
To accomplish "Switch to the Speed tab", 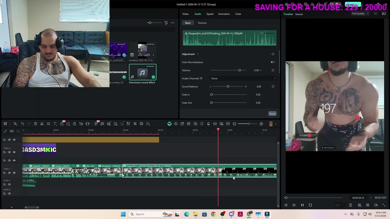I will click(x=210, y=14).
